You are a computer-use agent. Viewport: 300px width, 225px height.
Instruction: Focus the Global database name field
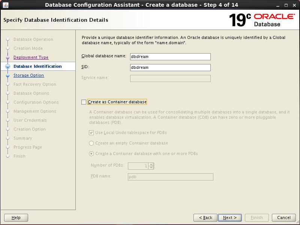click(170, 57)
